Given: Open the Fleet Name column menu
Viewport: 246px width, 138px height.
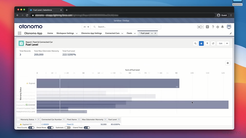Looking at the screenshot, I should pos(79,120).
